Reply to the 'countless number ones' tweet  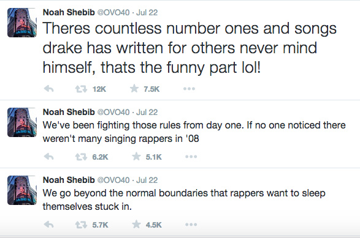pos(49,89)
